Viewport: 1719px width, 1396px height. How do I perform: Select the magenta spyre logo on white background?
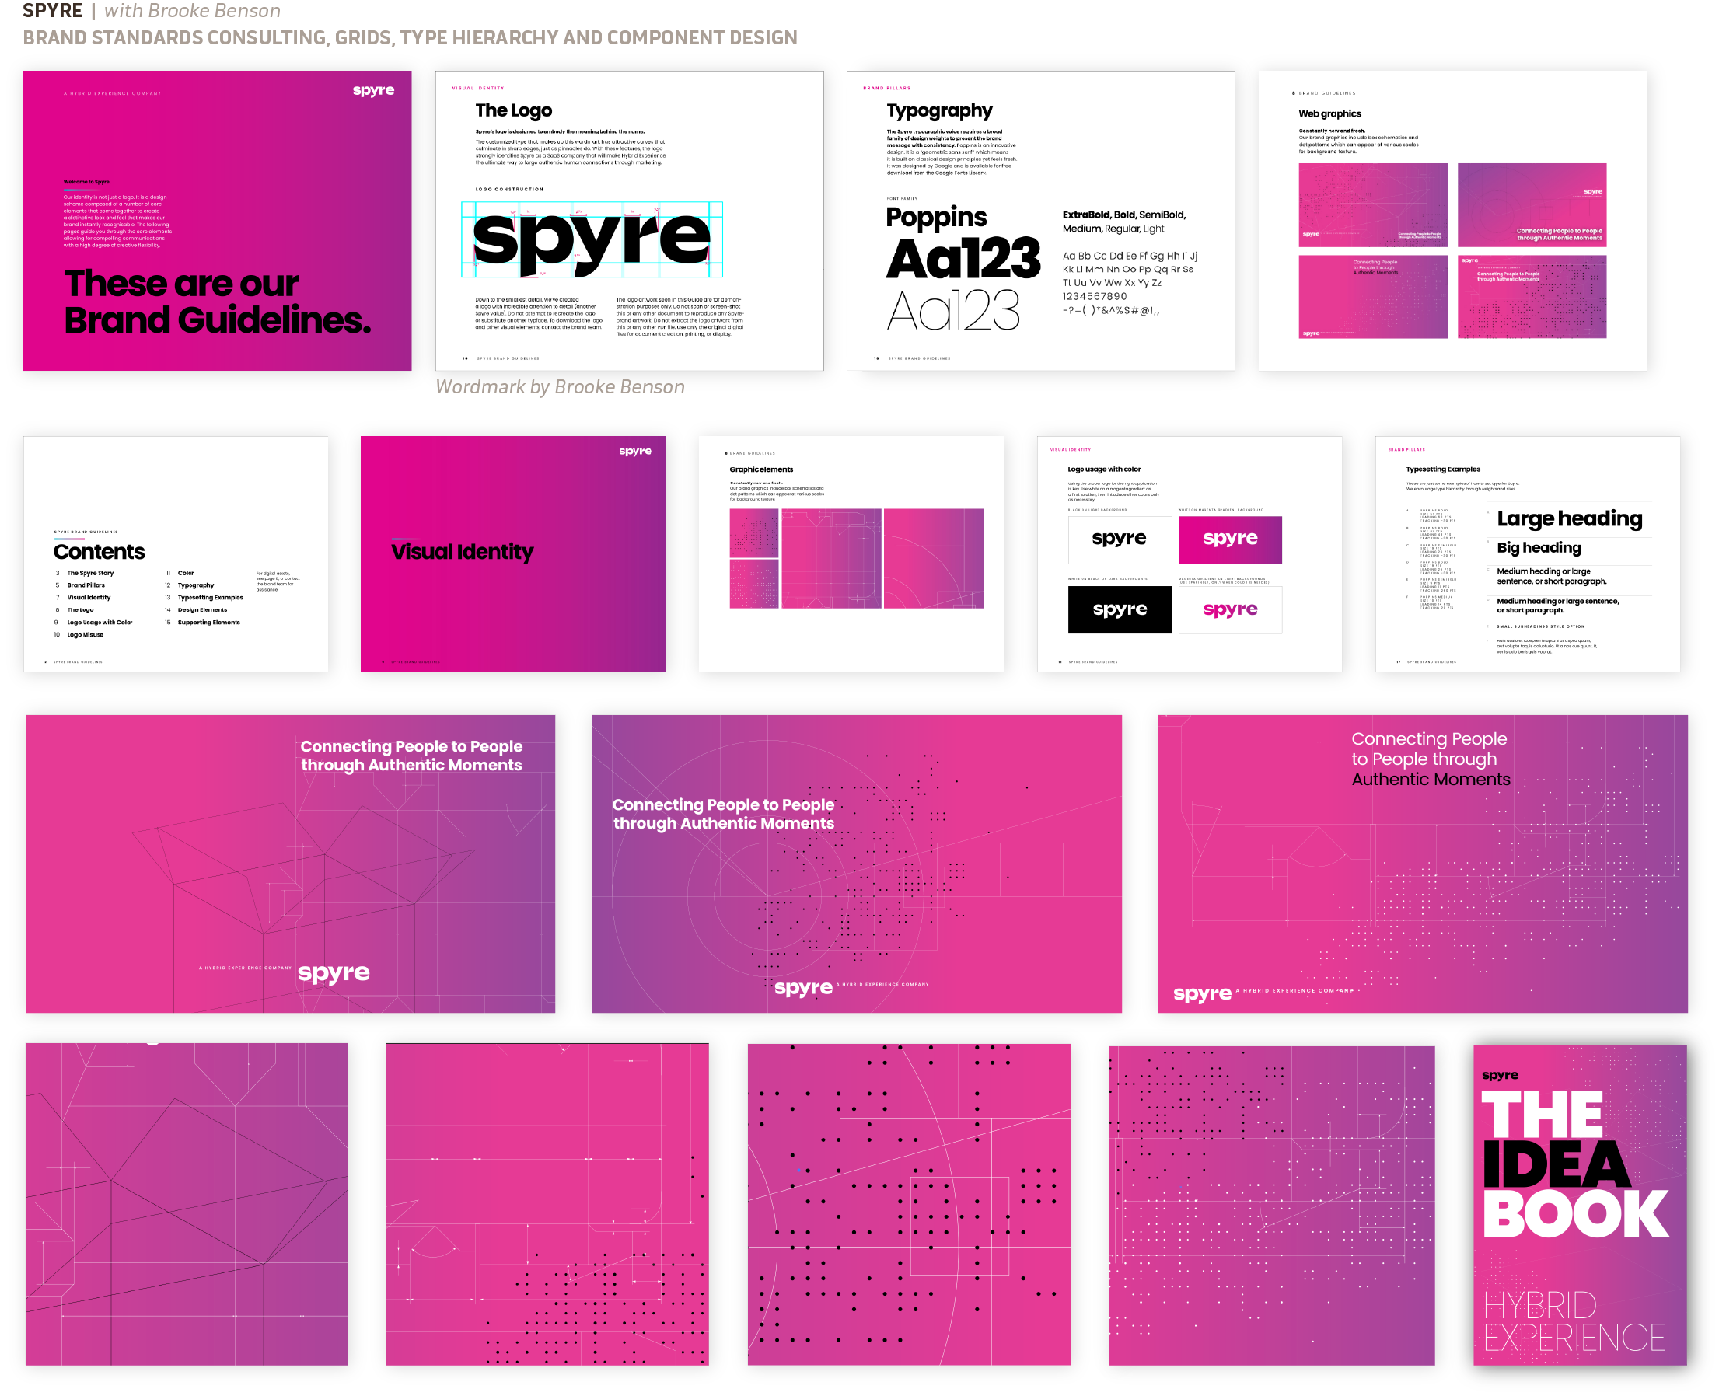pyautogui.click(x=1229, y=609)
